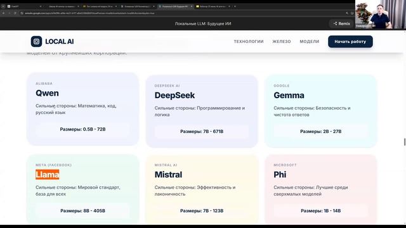Click DeepSeek strengths text about Программирование

pos(199,111)
